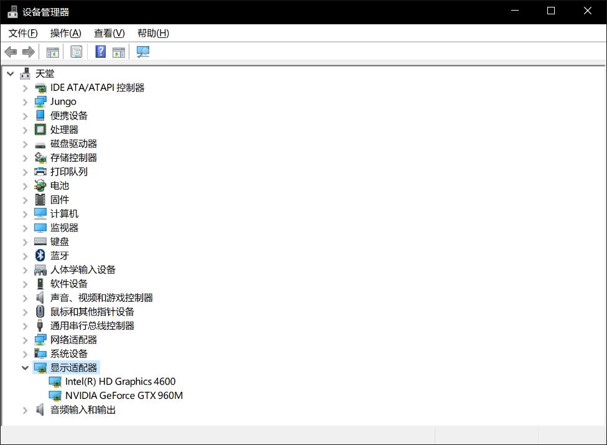This screenshot has height=445, width=607.
Task: Open the 帮助(H) menu
Action: [x=153, y=34]
